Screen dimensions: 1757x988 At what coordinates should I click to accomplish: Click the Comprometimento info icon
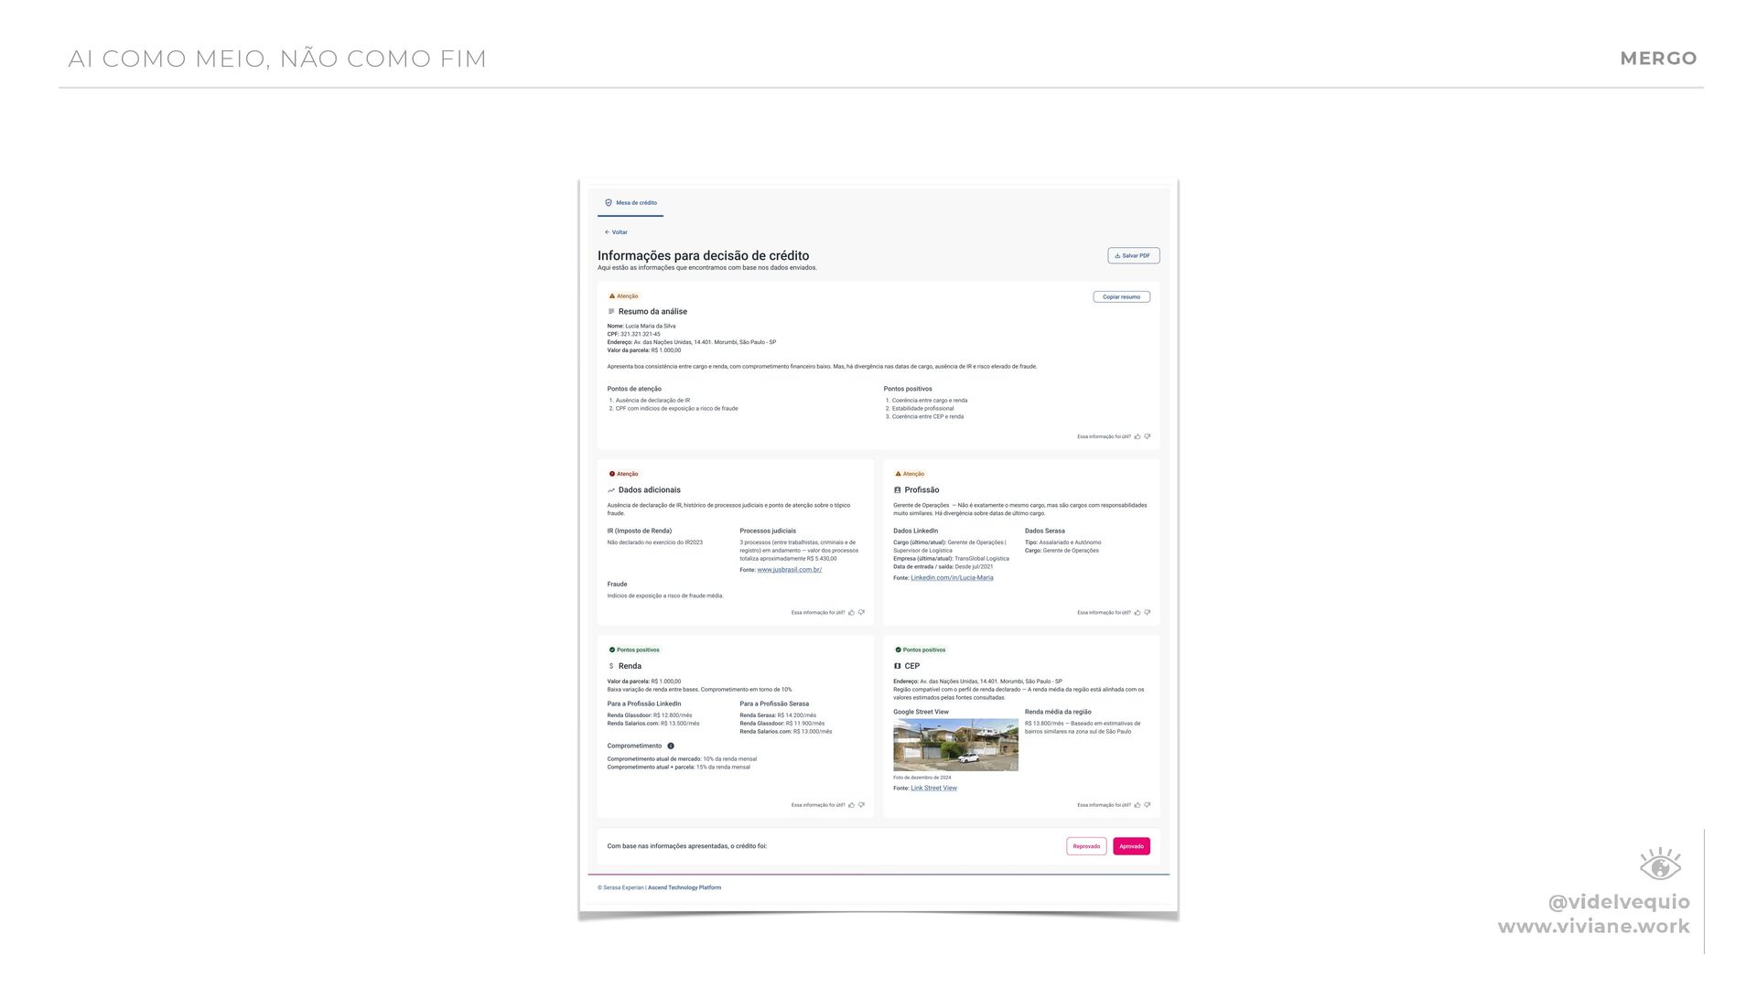point(671,746)
